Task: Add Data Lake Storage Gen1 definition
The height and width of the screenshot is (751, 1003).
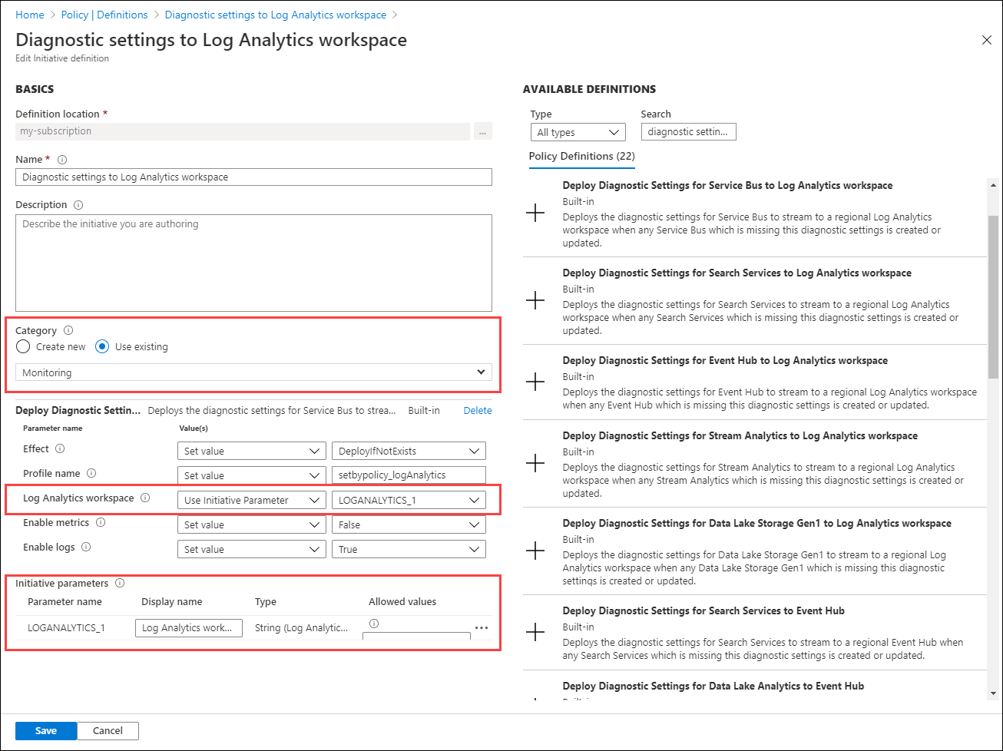Action: pos(535,551)
